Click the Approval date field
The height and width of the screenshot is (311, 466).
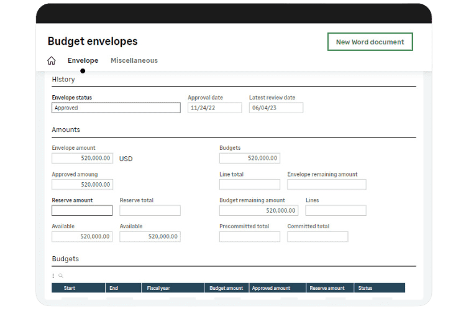point(214,108)
